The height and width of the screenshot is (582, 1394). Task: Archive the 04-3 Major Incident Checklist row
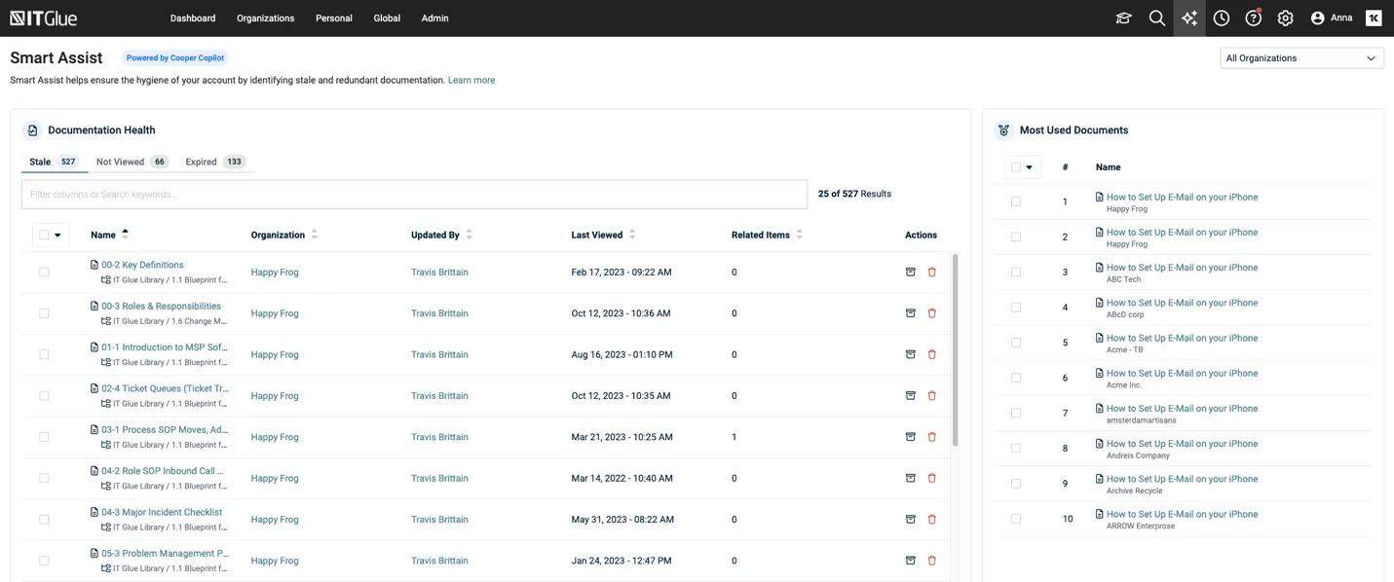910,520
